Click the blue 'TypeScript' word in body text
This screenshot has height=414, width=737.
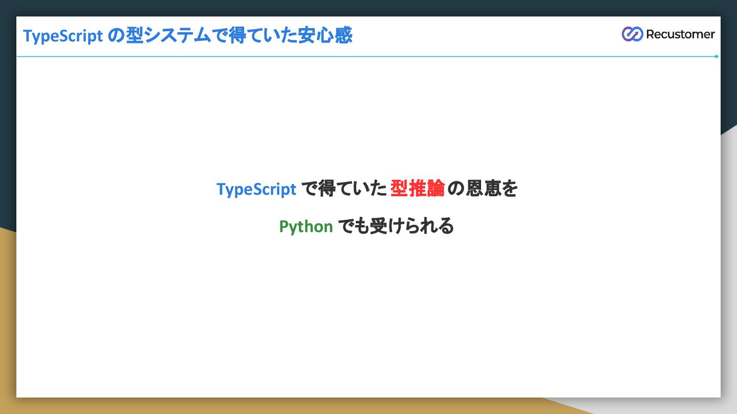[256, 190]
